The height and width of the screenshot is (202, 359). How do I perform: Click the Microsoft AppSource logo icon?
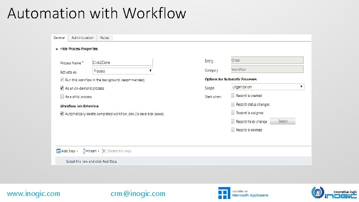click(x=224, y=193)
